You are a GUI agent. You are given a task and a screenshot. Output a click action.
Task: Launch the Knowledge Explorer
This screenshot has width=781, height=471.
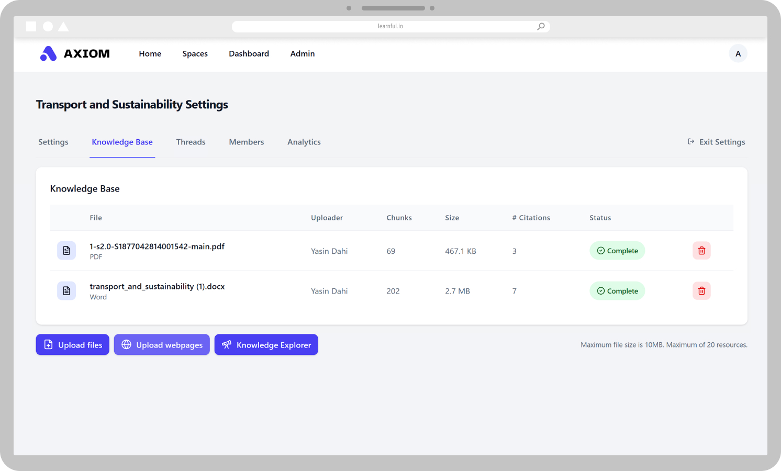click(266, 345)
